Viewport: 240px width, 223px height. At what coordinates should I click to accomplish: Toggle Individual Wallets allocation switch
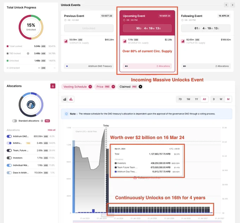[x=9, y=165]
